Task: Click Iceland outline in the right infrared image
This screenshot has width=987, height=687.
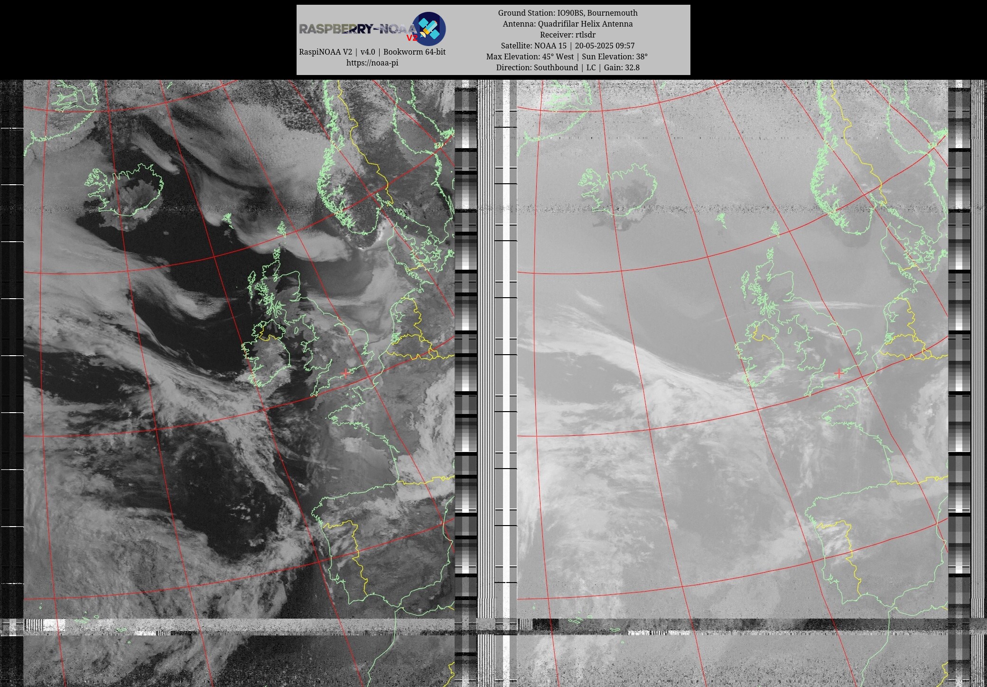Action: click(618, 190)
